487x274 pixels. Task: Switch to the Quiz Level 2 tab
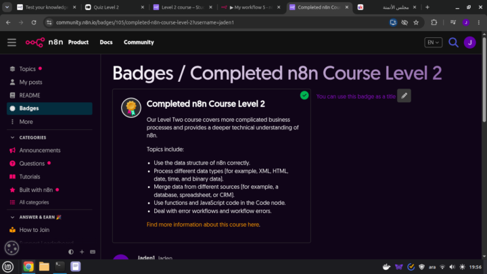pyautogui.click(x=114, y=7)
